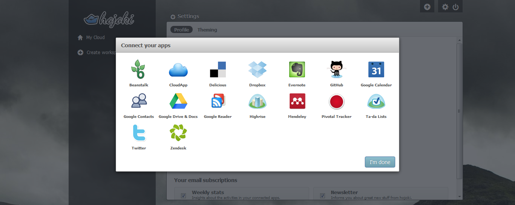Connect the Beanstalk app

pos(138,70)
